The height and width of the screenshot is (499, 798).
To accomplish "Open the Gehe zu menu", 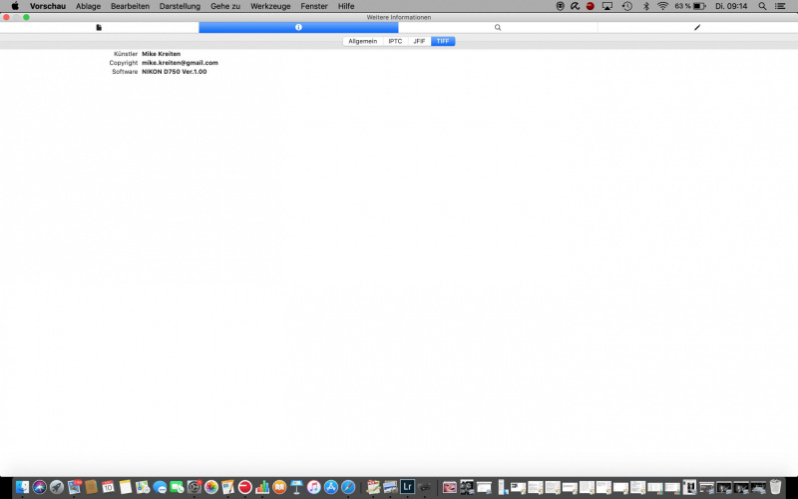I will pos(225,6).
